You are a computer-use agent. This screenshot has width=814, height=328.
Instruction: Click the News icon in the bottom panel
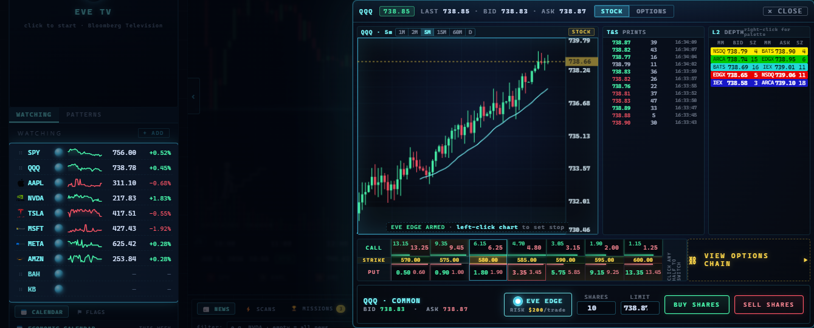[207, 309]
